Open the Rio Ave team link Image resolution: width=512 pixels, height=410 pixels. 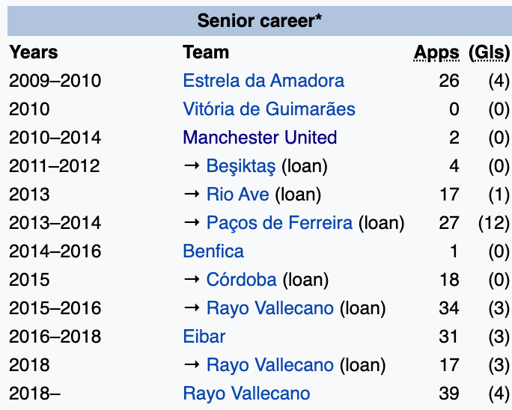(x=238, y=195)
